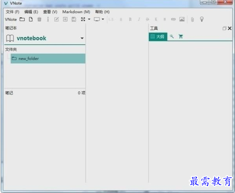Open the search magnifier tool tab
235x193 pixels.
coord(172,36)
